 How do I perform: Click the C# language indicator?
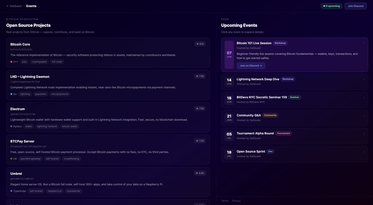(14, 158)
